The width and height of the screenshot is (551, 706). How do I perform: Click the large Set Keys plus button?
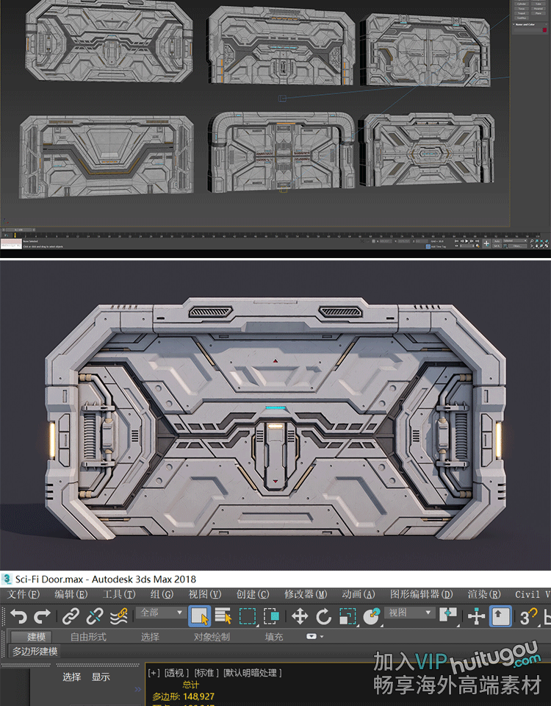tap(486, 243)
